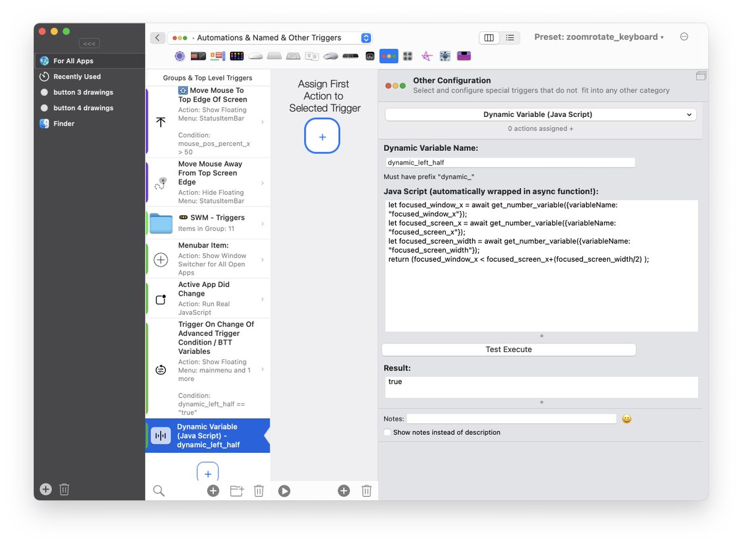Viewport: 742px width, 545px height.
Task: Select the Siri Remote trigger icon
Action: pyautogui.click(x=351, y=56)
